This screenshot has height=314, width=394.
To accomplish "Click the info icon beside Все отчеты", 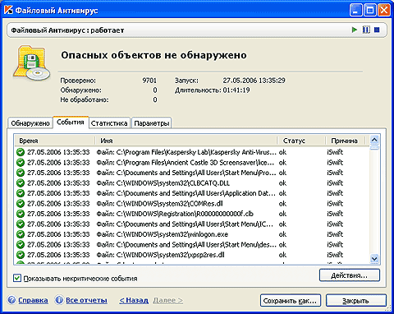I will click(x=59, y=300).
